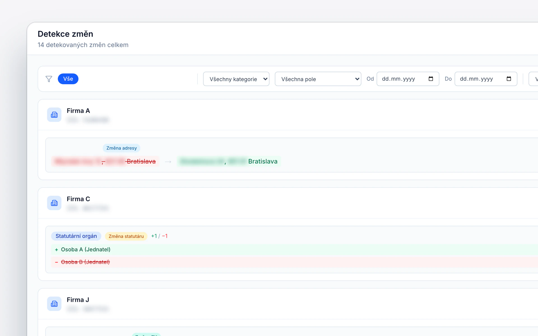Click the Změna adresy tag
The image size is (538, 336).
[121, 148]
